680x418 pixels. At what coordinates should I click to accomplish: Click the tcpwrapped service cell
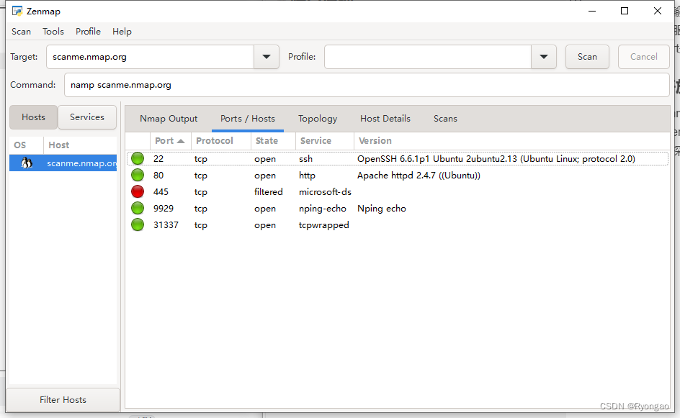click(324, 225)
